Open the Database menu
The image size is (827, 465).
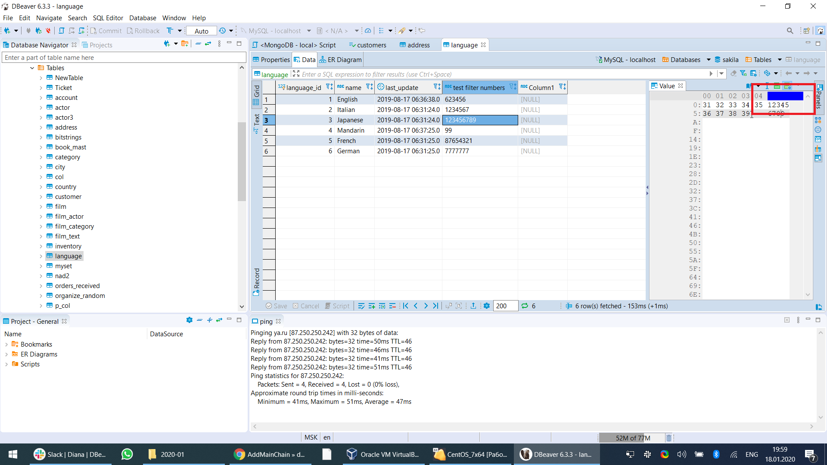[143, 18]
